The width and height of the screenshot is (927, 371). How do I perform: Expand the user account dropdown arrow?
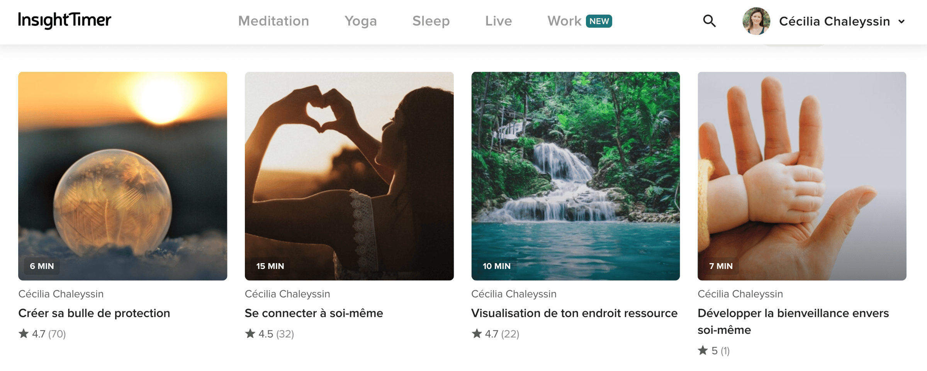click(x=902, y=22)
